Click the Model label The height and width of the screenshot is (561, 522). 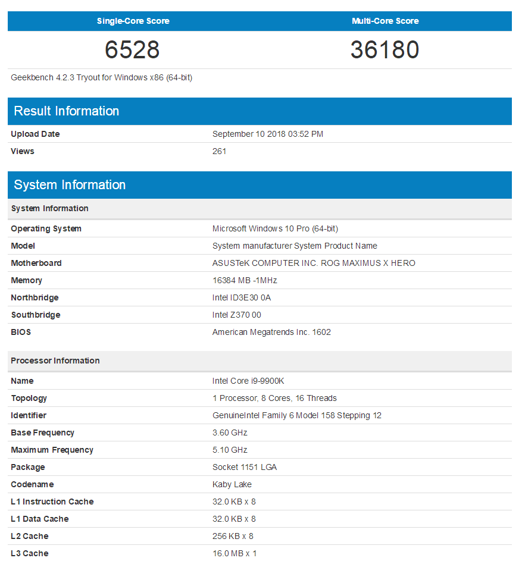click(23, 246)
